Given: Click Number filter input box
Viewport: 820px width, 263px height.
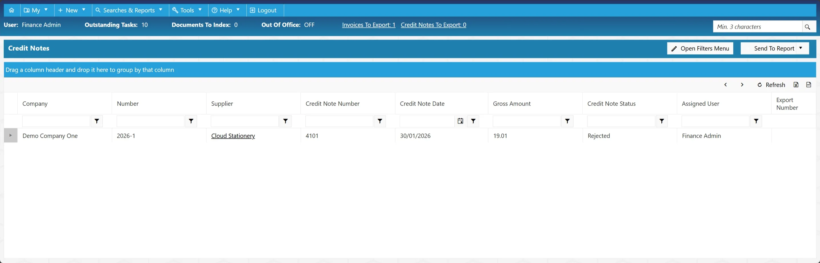Looking at the screenshot, I should [150, 121].
